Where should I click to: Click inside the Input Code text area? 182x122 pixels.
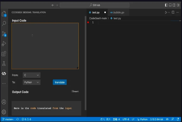tap(45, 46)
